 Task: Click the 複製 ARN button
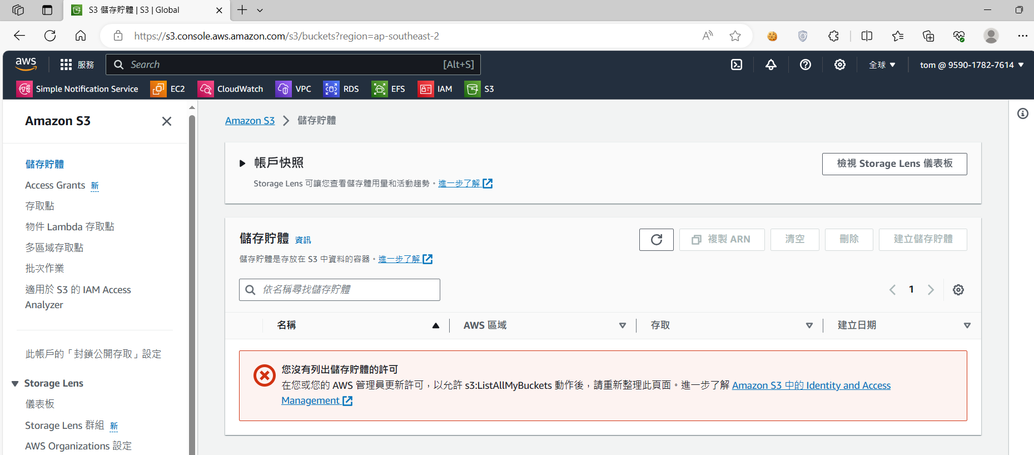point(722,240)
